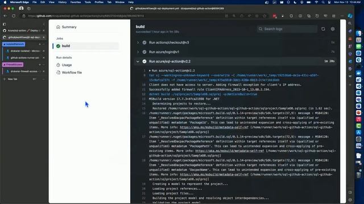This screenshot has width=364, height=204.
Task: Switch to the Azure/sql-action vertical tab
Action: click(24, 31)
